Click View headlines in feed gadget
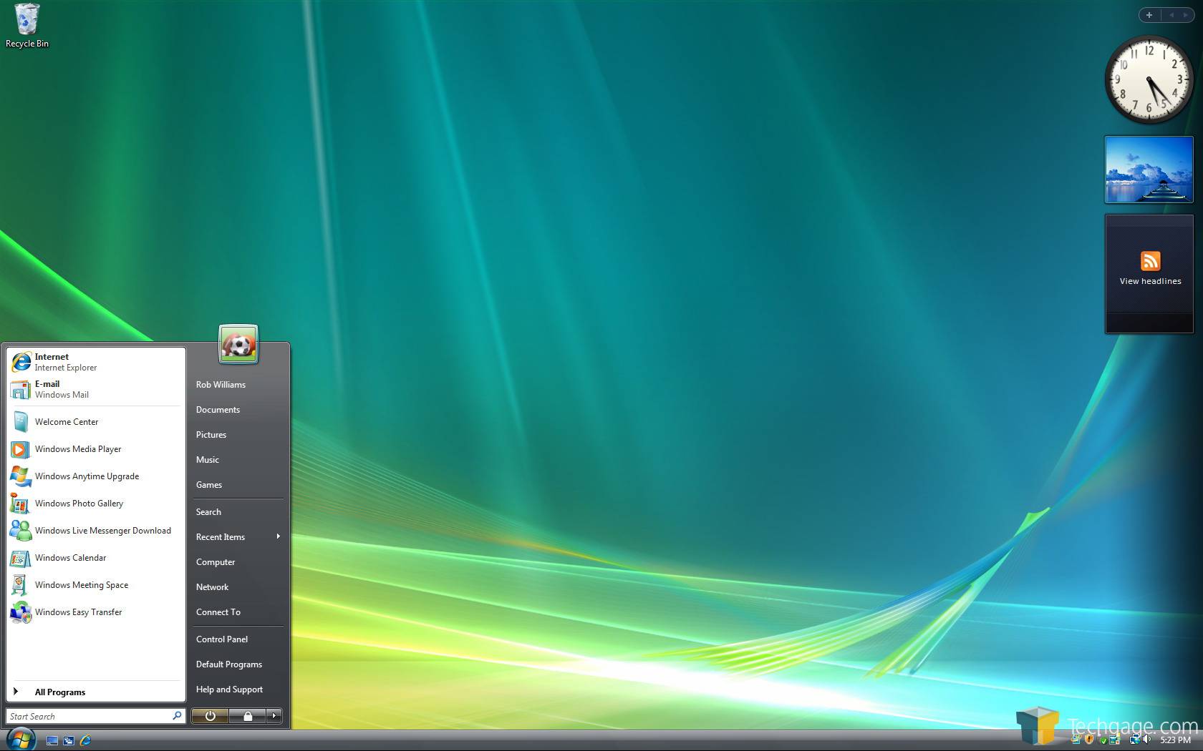The width and height of the screenshot is (1203, 751). click(x=1150, y=281)
